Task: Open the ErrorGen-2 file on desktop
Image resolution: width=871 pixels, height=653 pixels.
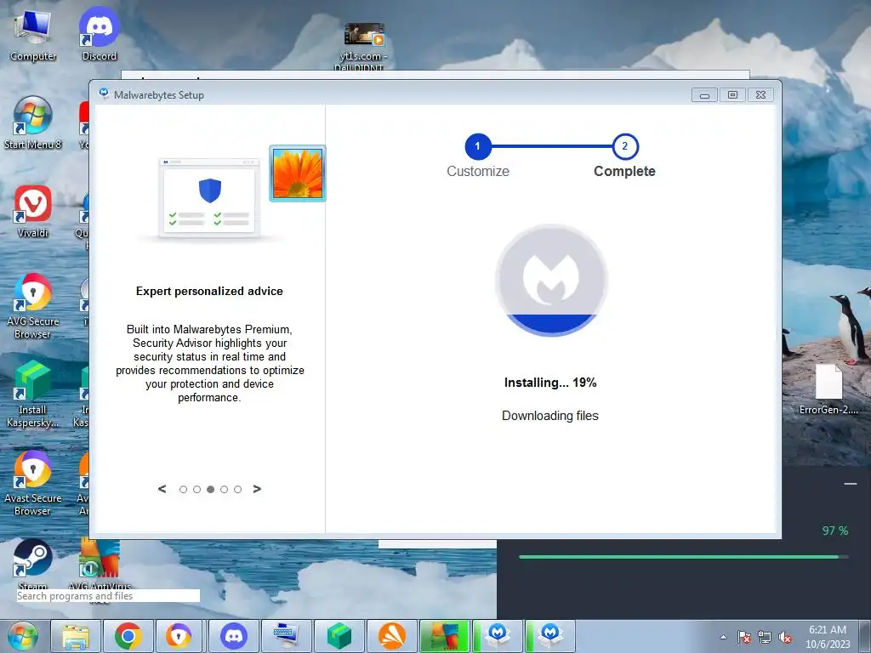Action: 828,389
